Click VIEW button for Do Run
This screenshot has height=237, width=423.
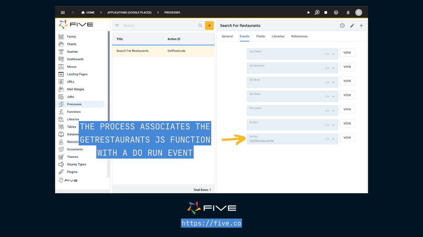pyautogui.click(x=347, y=138)
